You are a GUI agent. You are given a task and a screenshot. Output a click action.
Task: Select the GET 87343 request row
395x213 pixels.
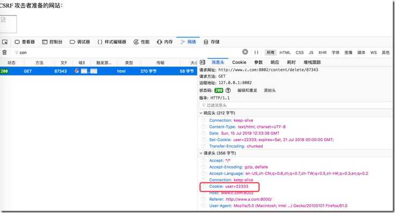(x=99, y=71)
